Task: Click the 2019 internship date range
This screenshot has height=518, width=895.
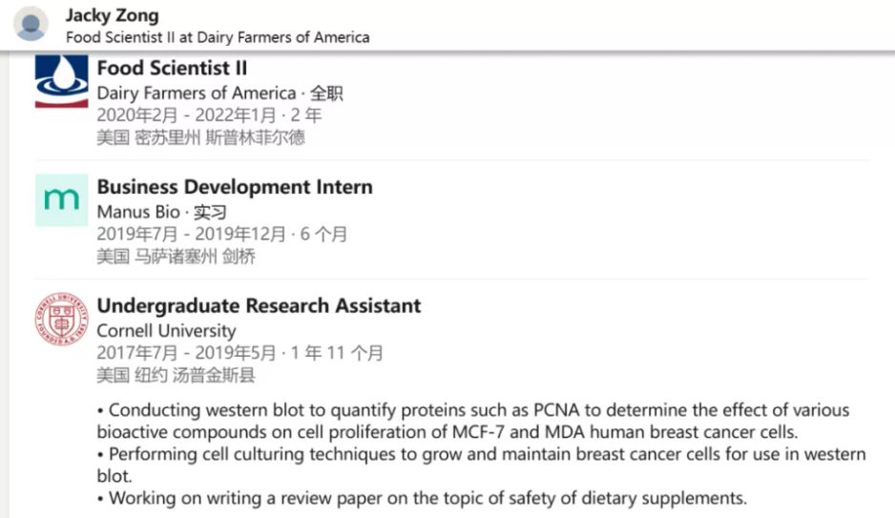Action: 221,234
